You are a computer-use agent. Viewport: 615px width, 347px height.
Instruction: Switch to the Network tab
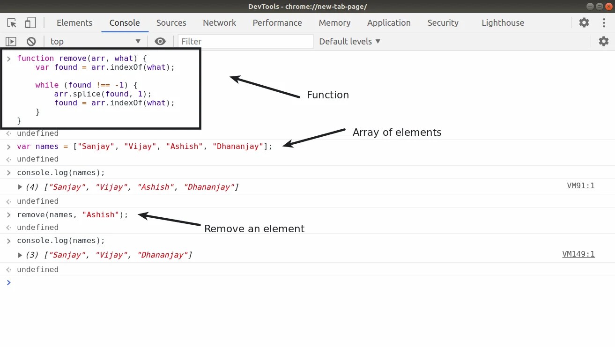[x=219, y=22]
